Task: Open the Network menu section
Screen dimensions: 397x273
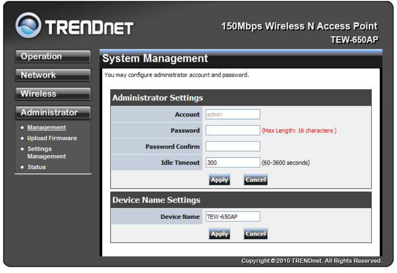Action: click(53, 75)
